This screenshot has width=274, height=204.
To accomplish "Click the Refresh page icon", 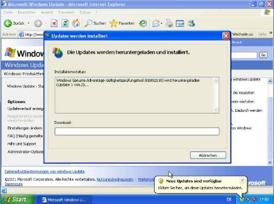I will (x=65, y=24).
